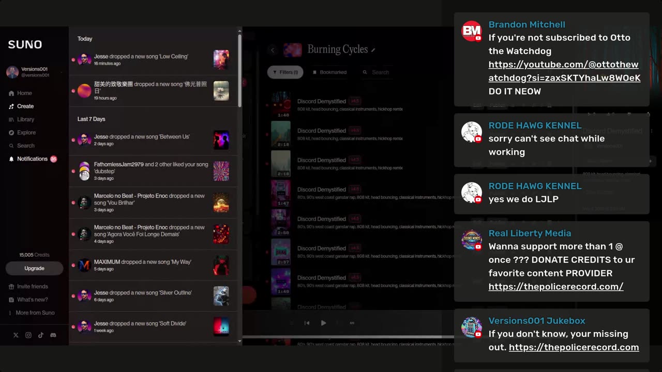This screenshot has height=372, width=662.
Task: Click the Real Liberty Media avatar
Action: [471, 240]
